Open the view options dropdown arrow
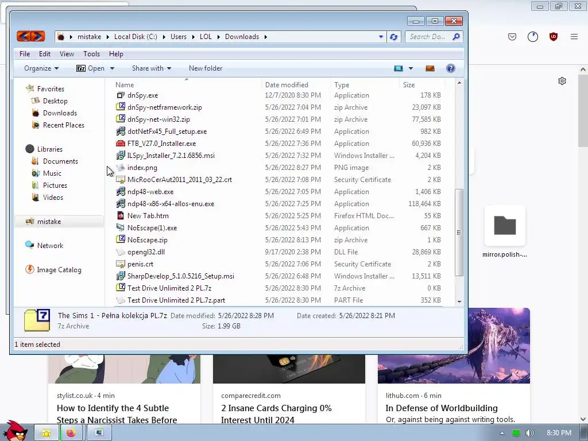This screenshot has height=441, width=588. click(x=411, y=68)
